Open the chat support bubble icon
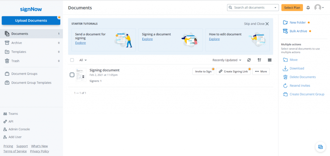The width and height of the screenshot is (330, 156). (320, 147)
